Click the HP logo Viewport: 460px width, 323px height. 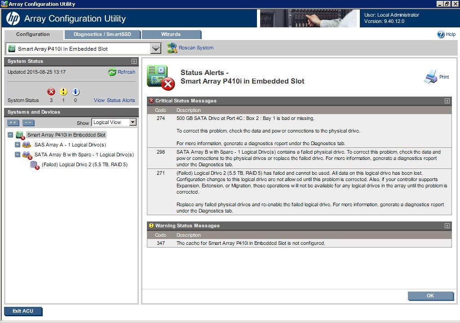point(13,19)
